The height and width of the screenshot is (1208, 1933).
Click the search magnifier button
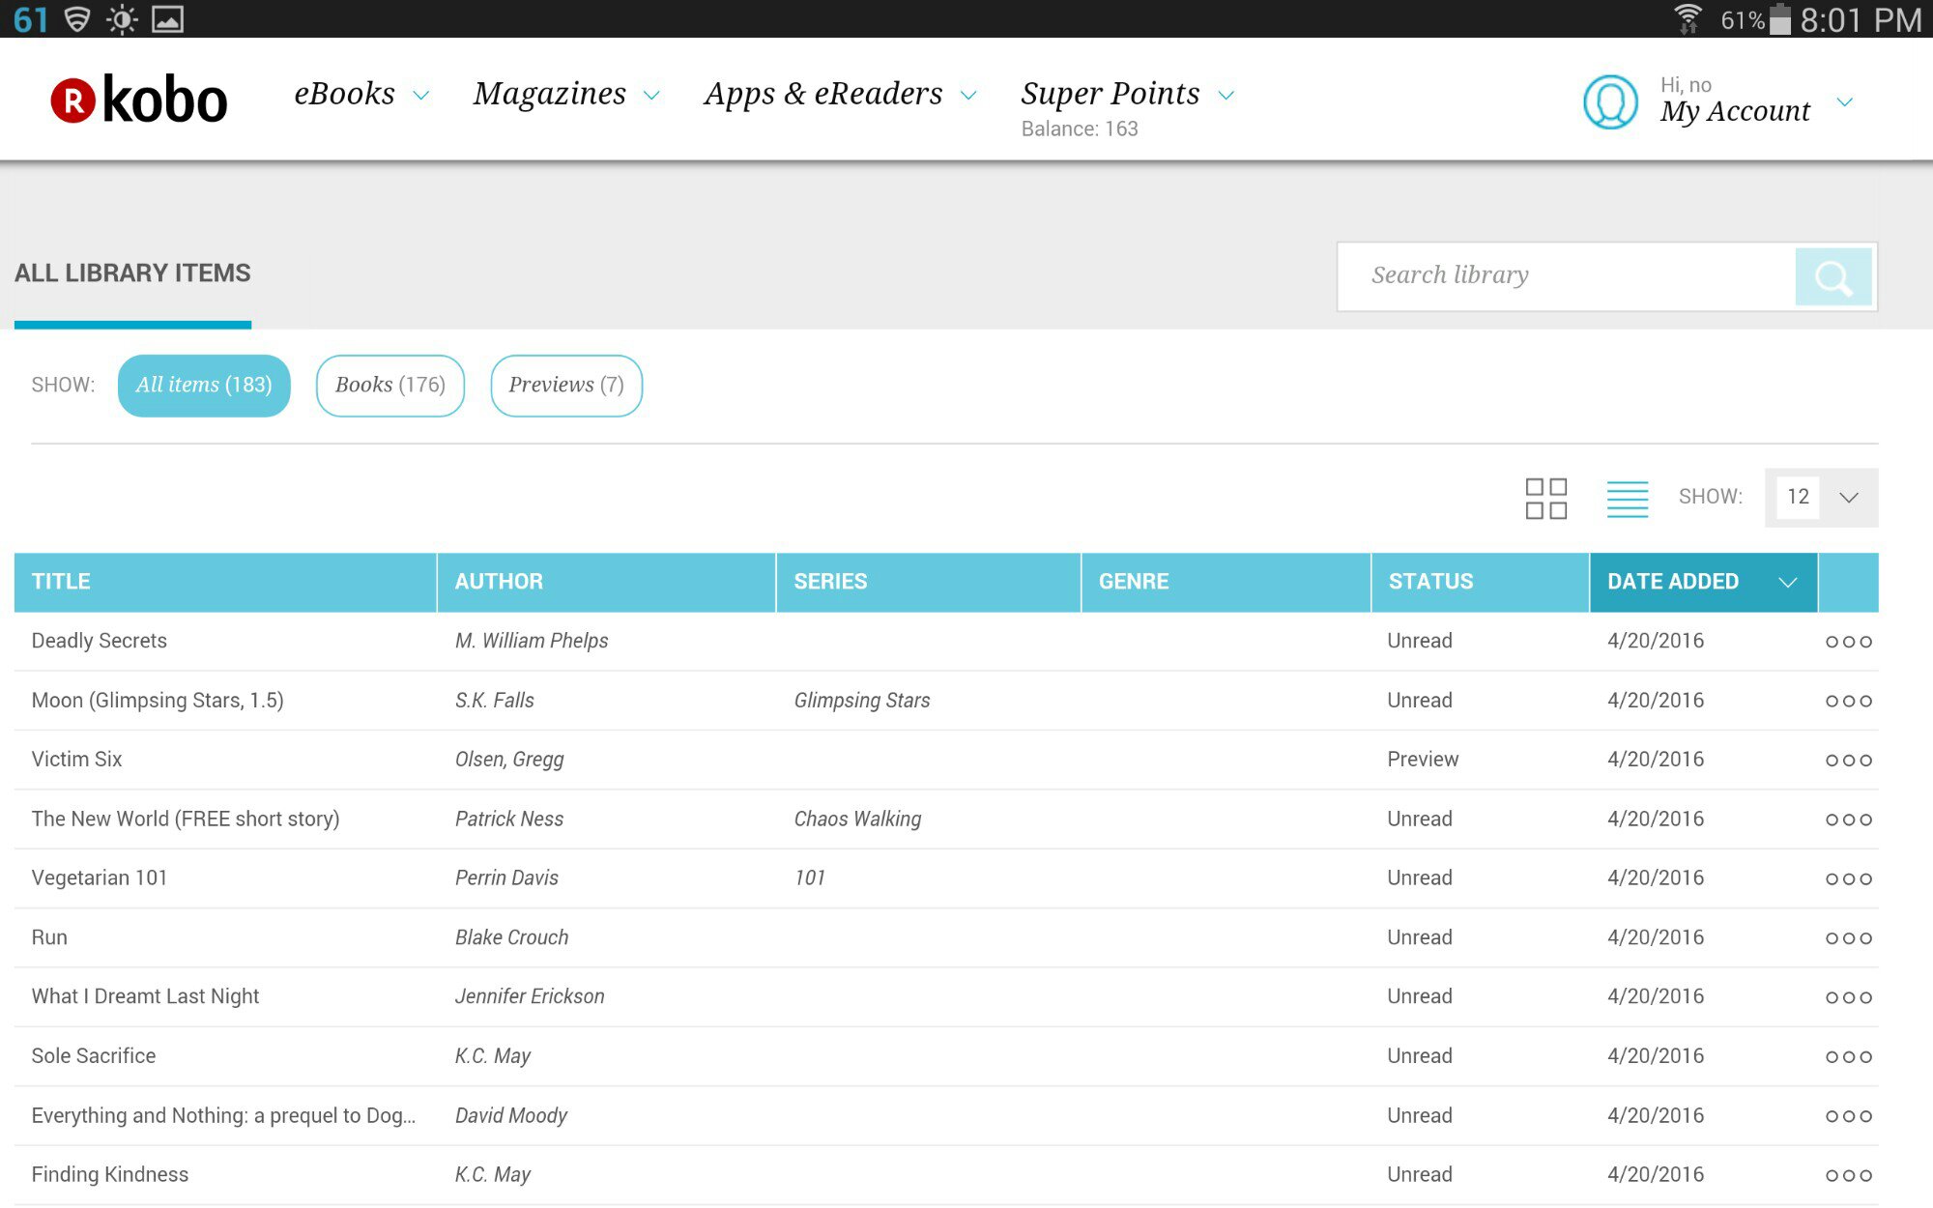pos(1832,277)
